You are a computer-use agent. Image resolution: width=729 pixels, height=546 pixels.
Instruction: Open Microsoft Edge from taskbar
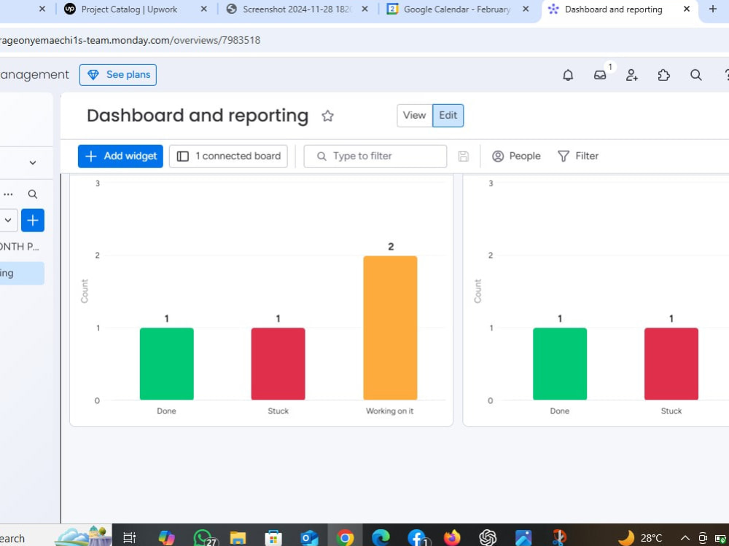(381, 538)
